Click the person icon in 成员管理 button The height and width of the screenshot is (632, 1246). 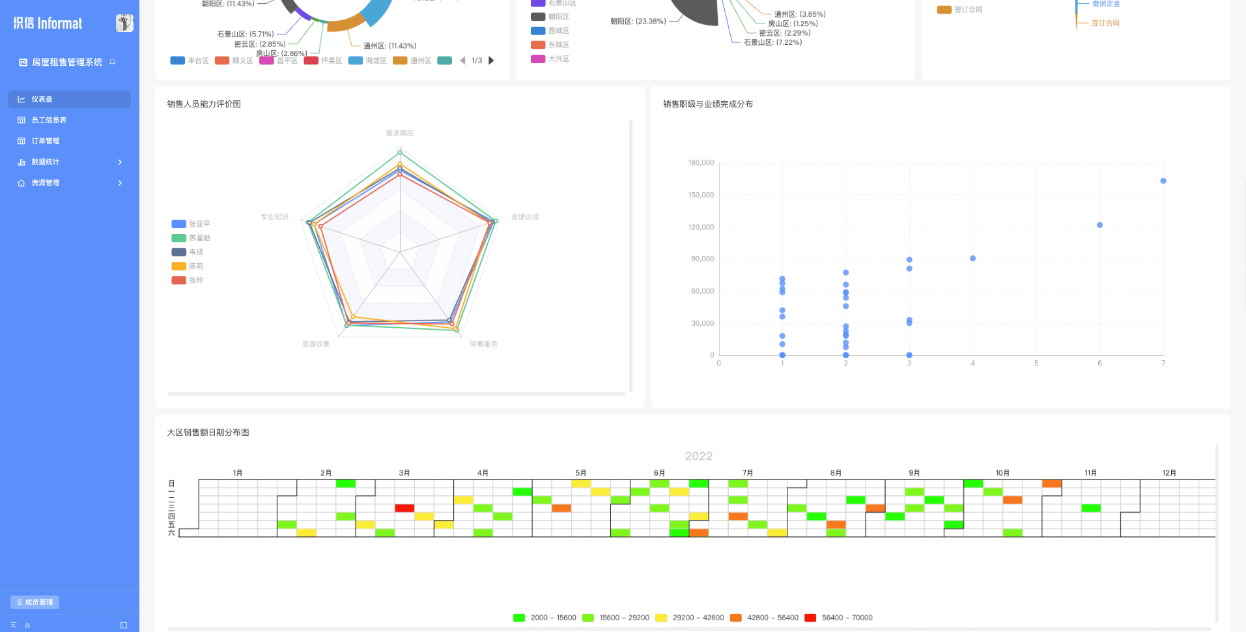pyautogui.click(x=20, y=602)
